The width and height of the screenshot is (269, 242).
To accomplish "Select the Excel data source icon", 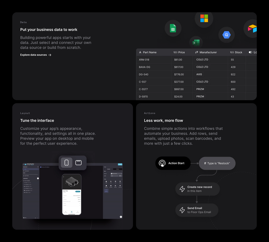I will (x=196, y=42).
